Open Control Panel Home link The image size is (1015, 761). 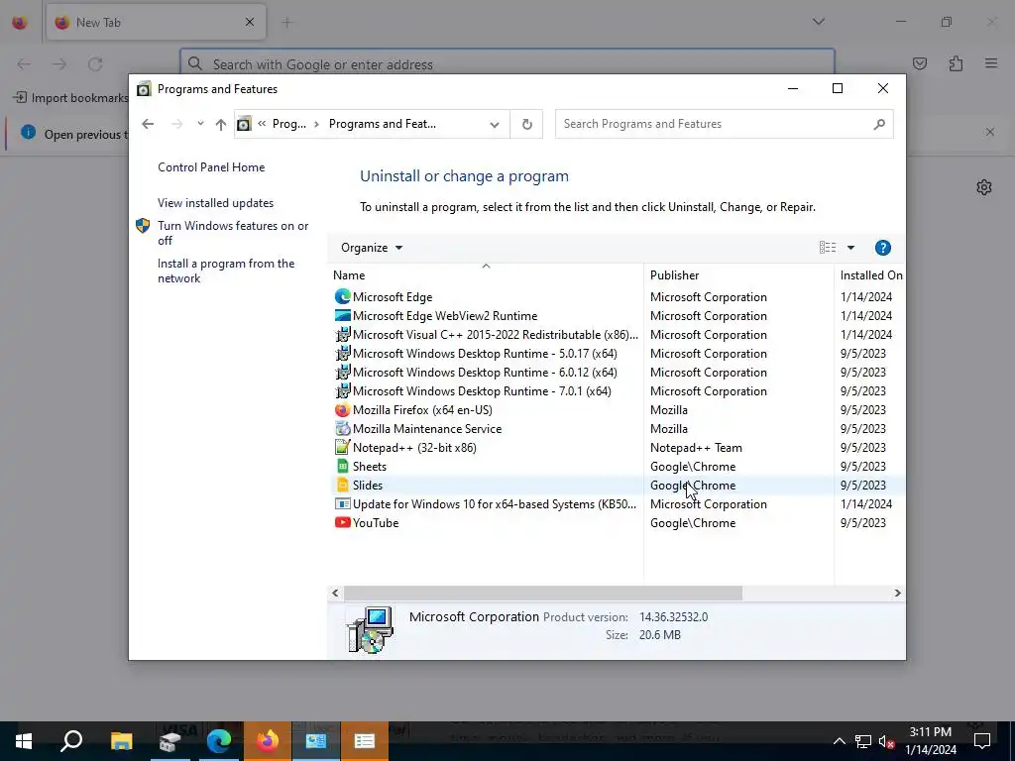(x=211, y=166)
